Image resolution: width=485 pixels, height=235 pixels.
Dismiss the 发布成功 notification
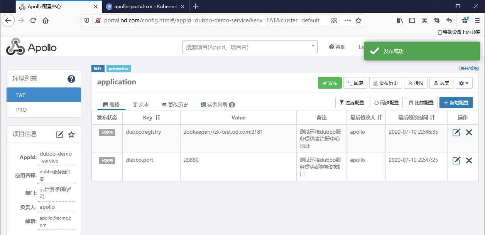click(422, 51)
